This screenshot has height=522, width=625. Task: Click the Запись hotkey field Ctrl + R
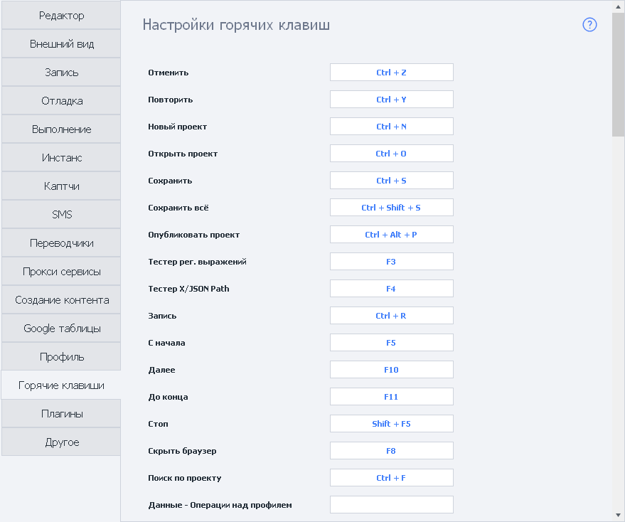(x=391, y=316)
